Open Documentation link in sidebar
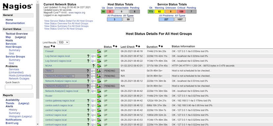The image size is (273, 126). tap(15, 23)
